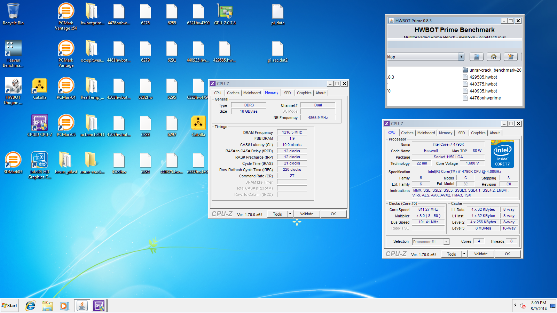Select unrar-crack_benchmark folder in file list
The width and height of the screenshot is (557, 313).
click(492, 70)
